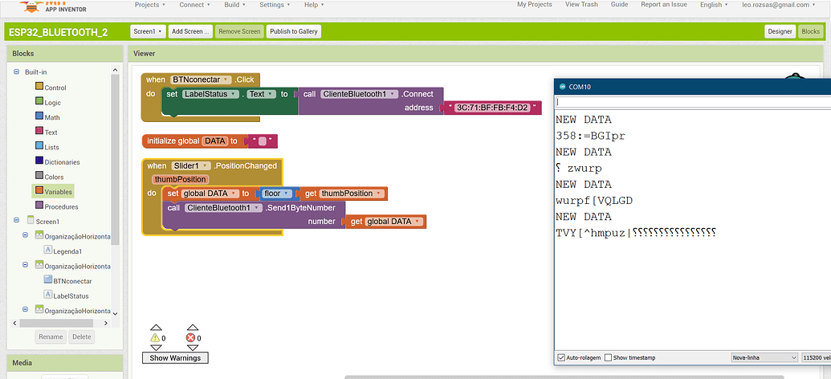Select the Colors blocks category
The height and width of the screenshot is (379, 831).
point(54,177)
